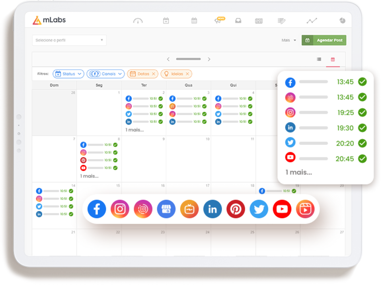
Task: Click empty calendar day 10
Action: (x=189, y=159)
